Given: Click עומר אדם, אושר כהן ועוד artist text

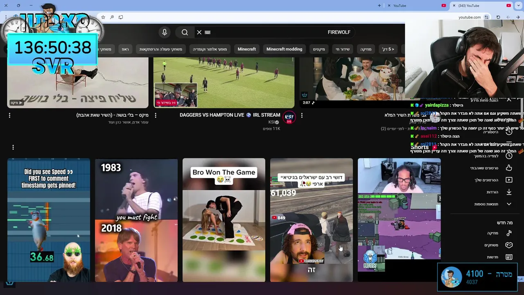Looking at the screenshot, I should click(x=128, y=122).
